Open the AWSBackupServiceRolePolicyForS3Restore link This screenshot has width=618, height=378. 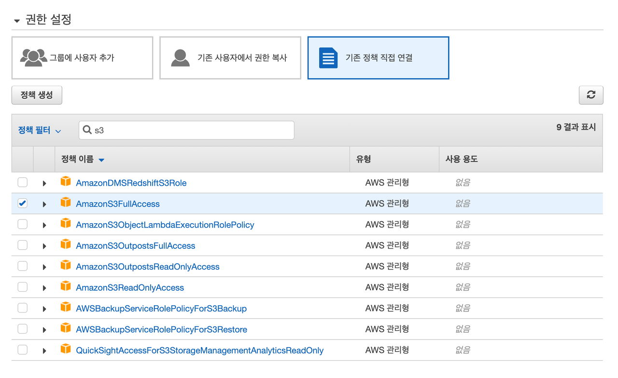coord(162,330)
